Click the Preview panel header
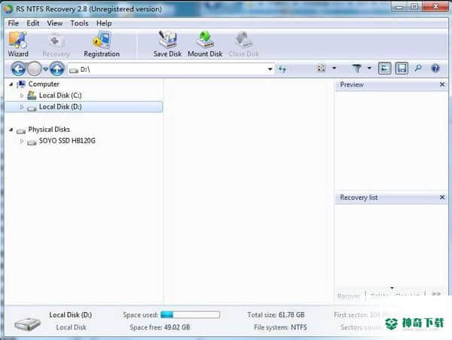 point(391,84)
